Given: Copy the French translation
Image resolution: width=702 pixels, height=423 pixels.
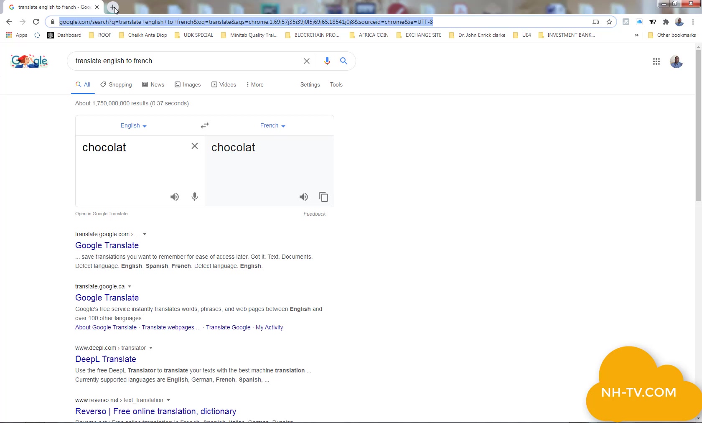Looking at the screenshot, I should pyautogui.click(x=324, y=197).
